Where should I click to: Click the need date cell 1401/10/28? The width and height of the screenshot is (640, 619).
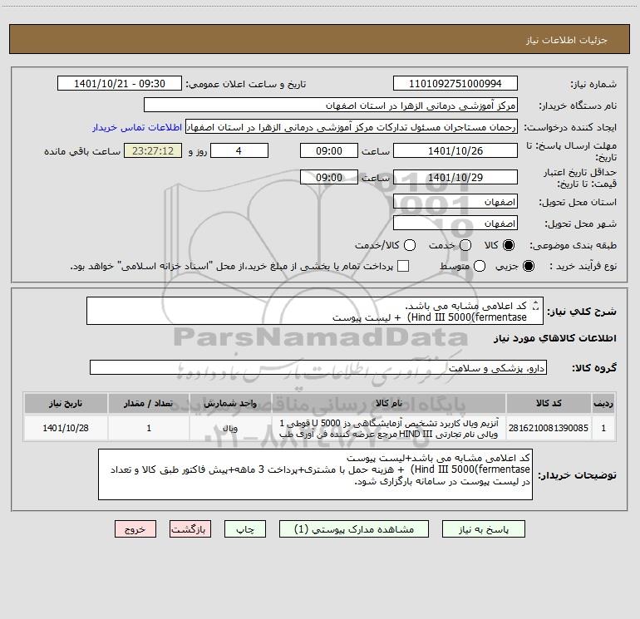coord(66,428)
